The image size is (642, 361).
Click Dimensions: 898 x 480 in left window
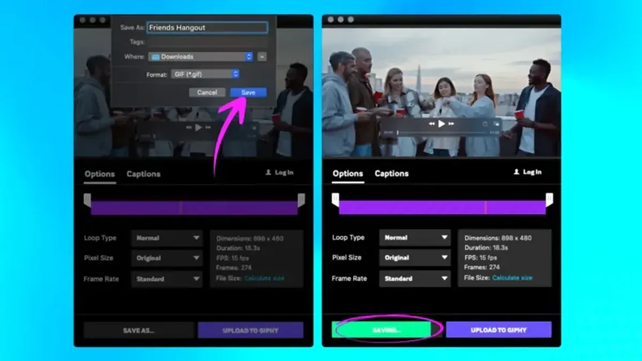click(x=250, y=239)
